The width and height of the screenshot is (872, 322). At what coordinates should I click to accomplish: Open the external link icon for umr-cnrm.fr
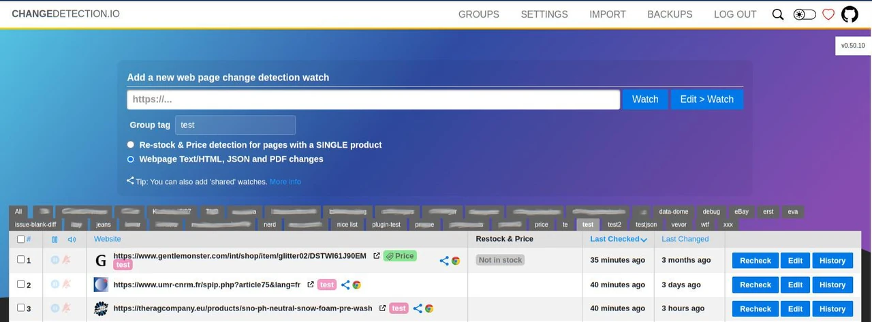click(x=311, y=285)
